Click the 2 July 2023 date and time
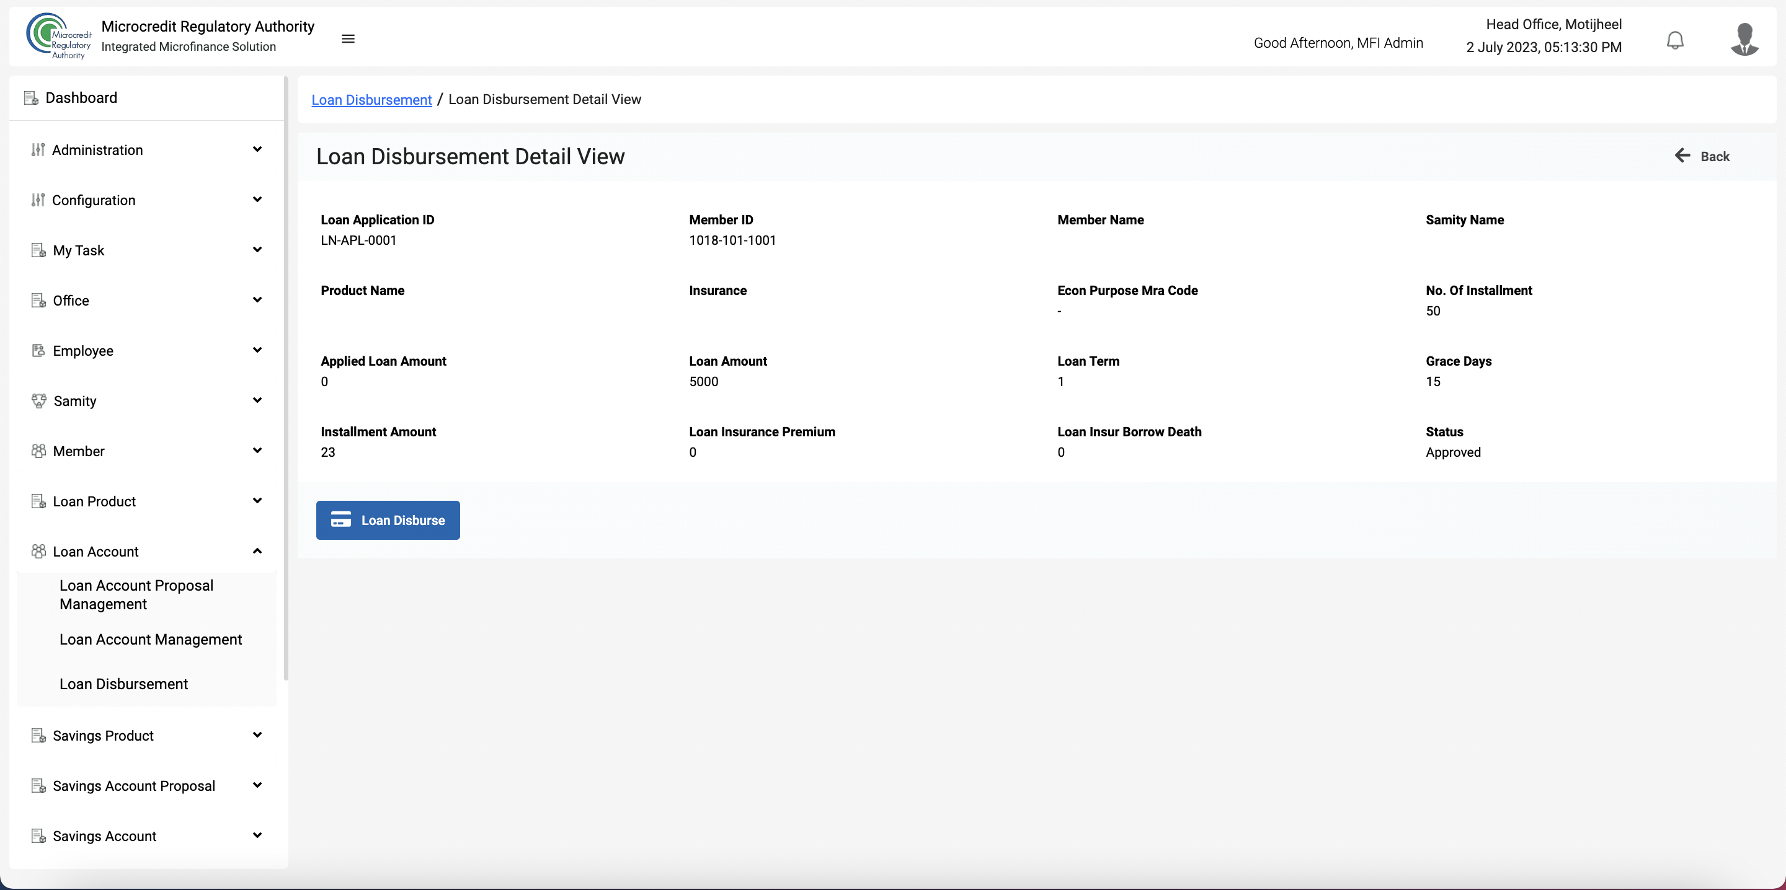 click(1544, 47)
